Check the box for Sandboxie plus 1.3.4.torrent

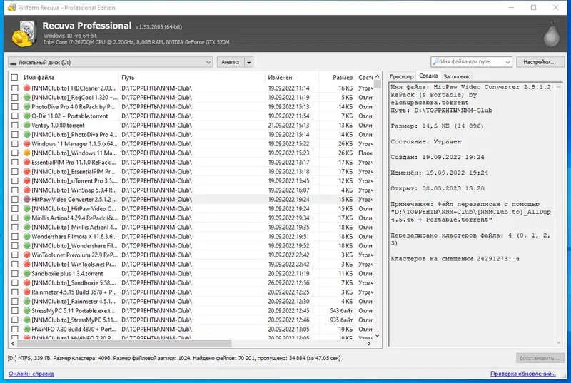click(14, 273)
